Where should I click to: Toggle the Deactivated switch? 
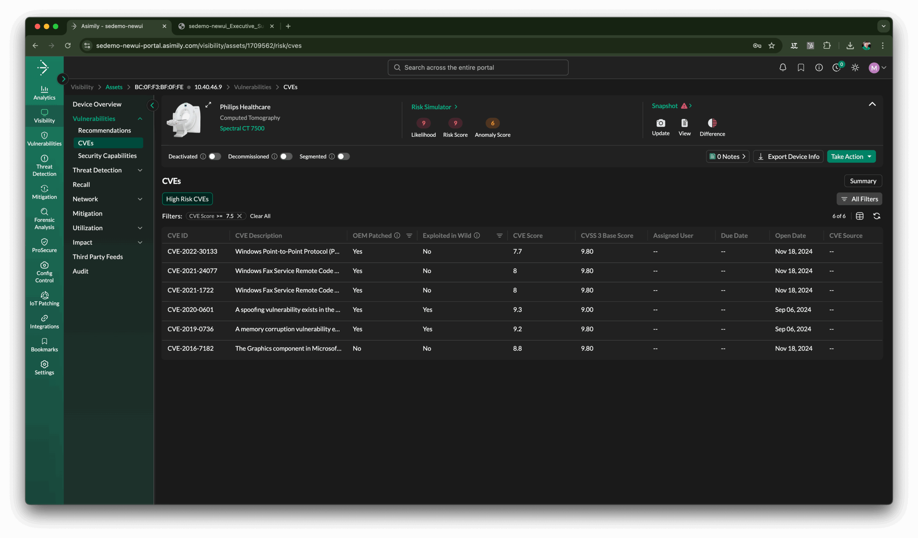[x=214, y=157]
